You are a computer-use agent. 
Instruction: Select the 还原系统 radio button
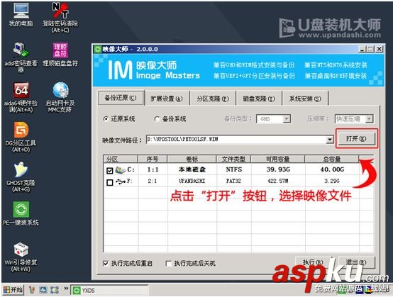coord(106,119)
